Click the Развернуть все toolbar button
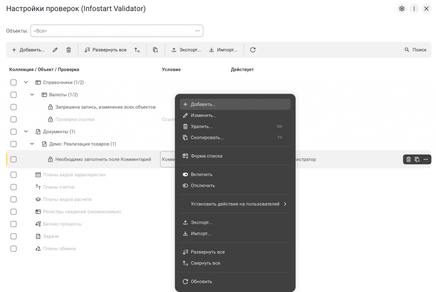 pyautogui.click(x=105, y=50)
